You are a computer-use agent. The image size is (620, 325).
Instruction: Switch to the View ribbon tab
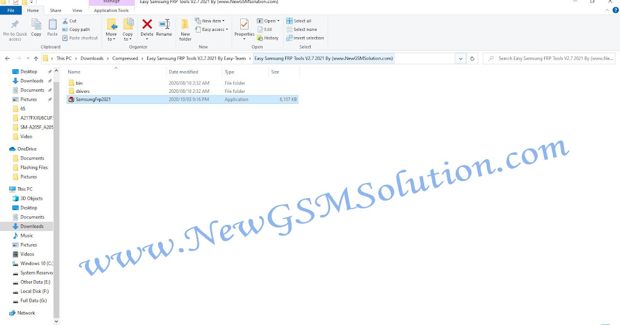coord(77,10)
